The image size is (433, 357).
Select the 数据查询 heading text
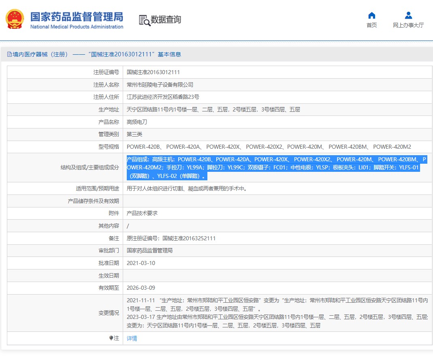(x=166, y=19)
